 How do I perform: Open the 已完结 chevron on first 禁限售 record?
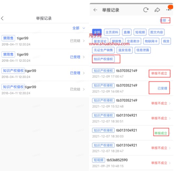[84, 41]
